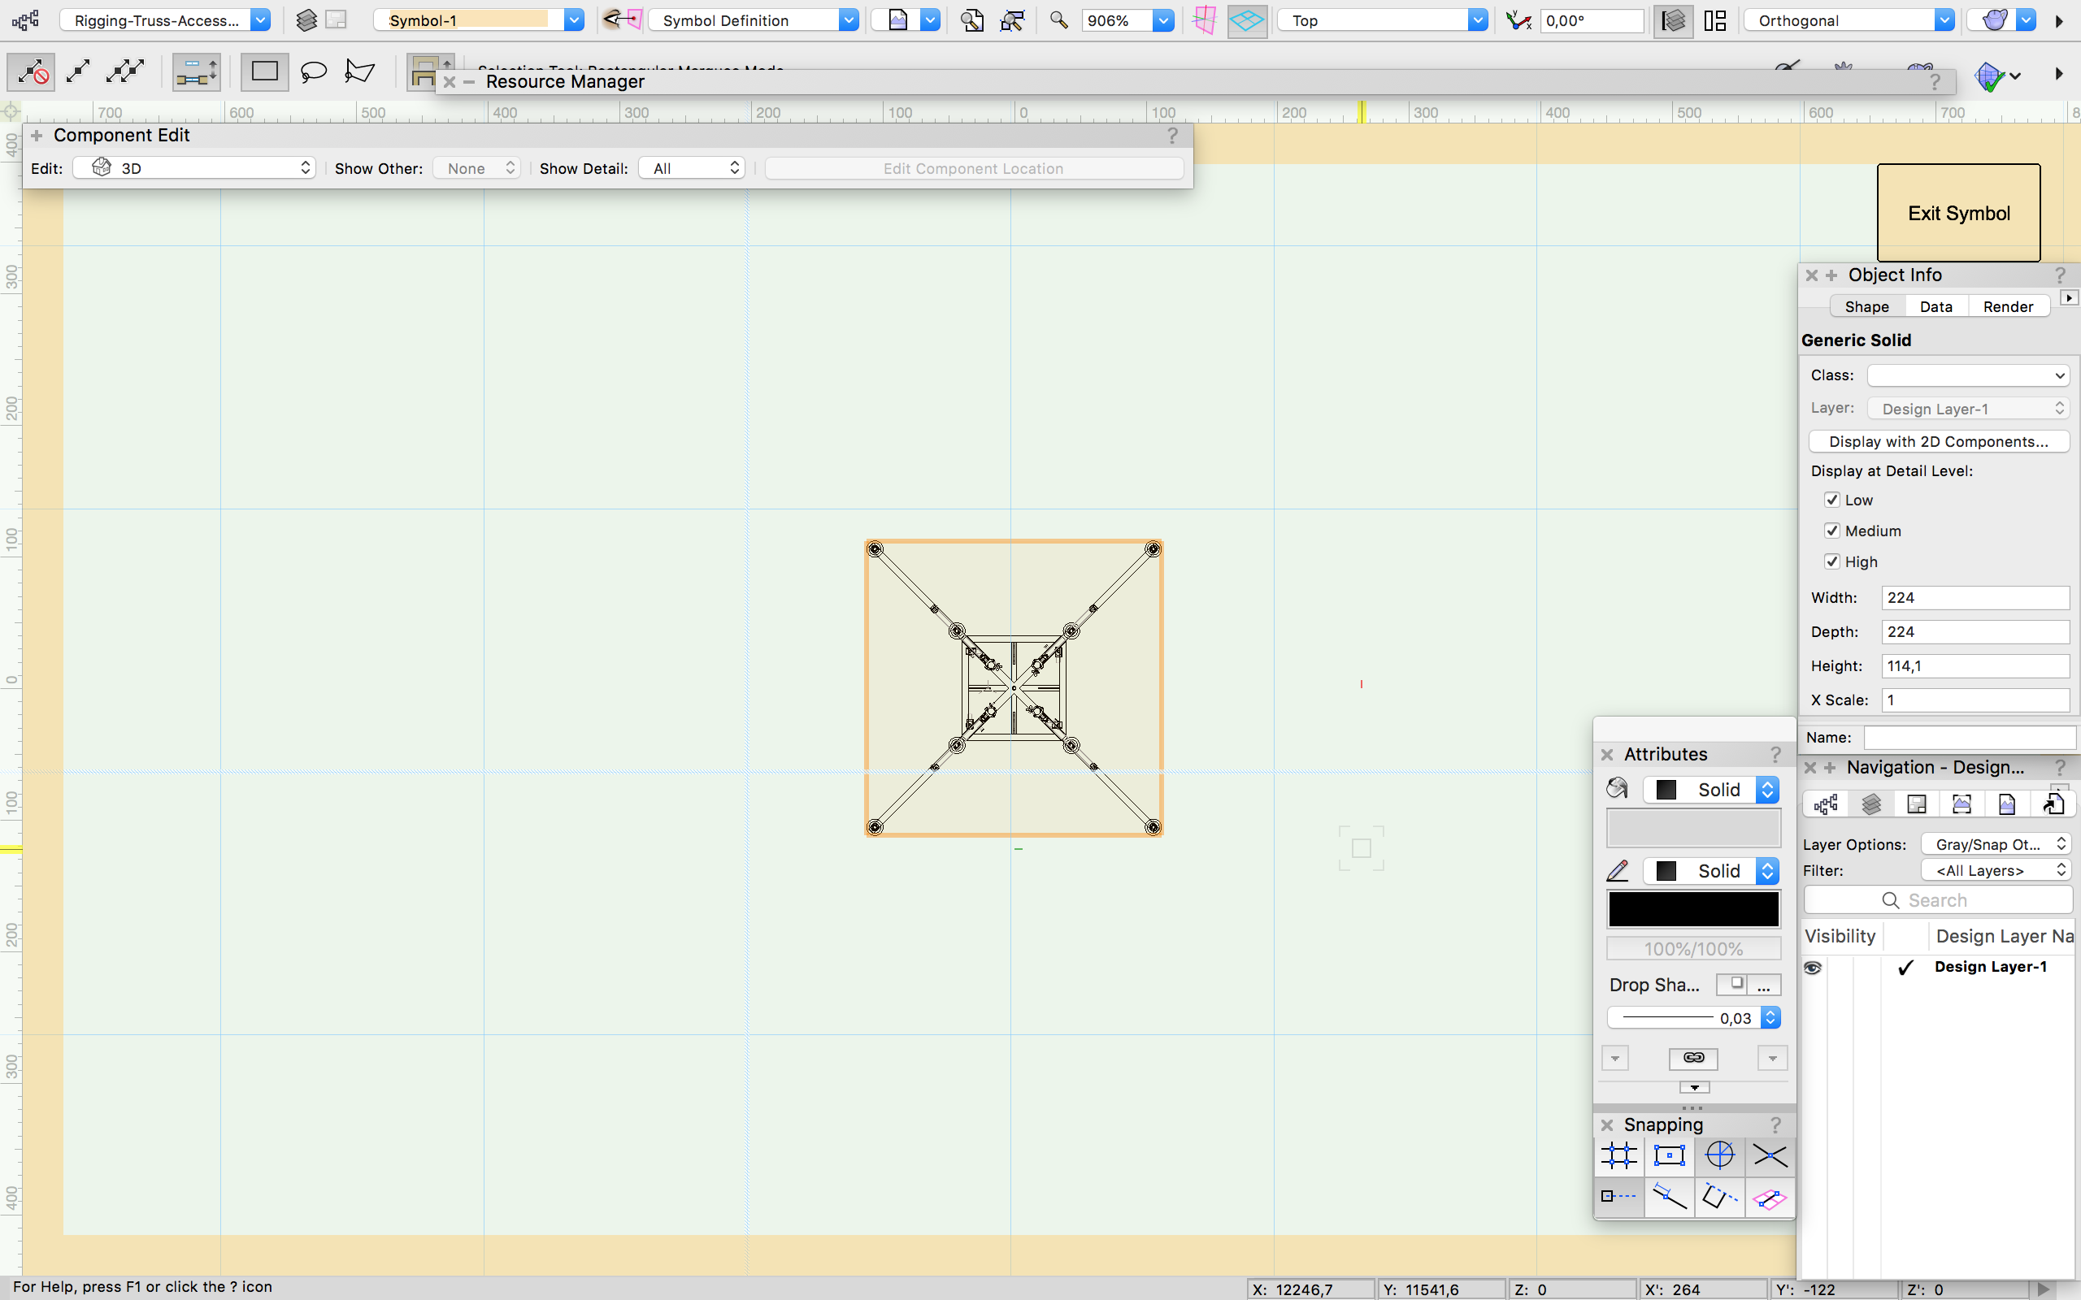This screenshot has height=1300, width=2081.
Task: Expand the Top view dropdown
Action: coord(1477,20)
